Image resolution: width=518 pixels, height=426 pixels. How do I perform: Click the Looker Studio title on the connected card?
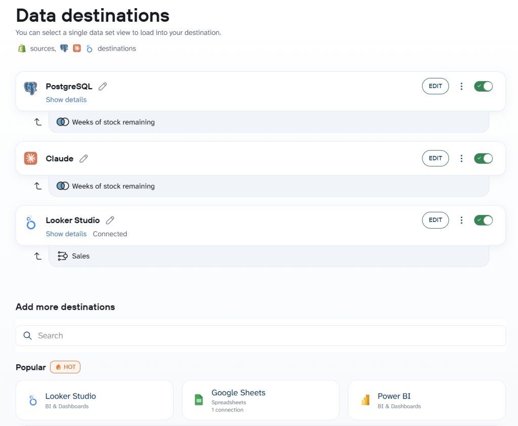(73, 220)
